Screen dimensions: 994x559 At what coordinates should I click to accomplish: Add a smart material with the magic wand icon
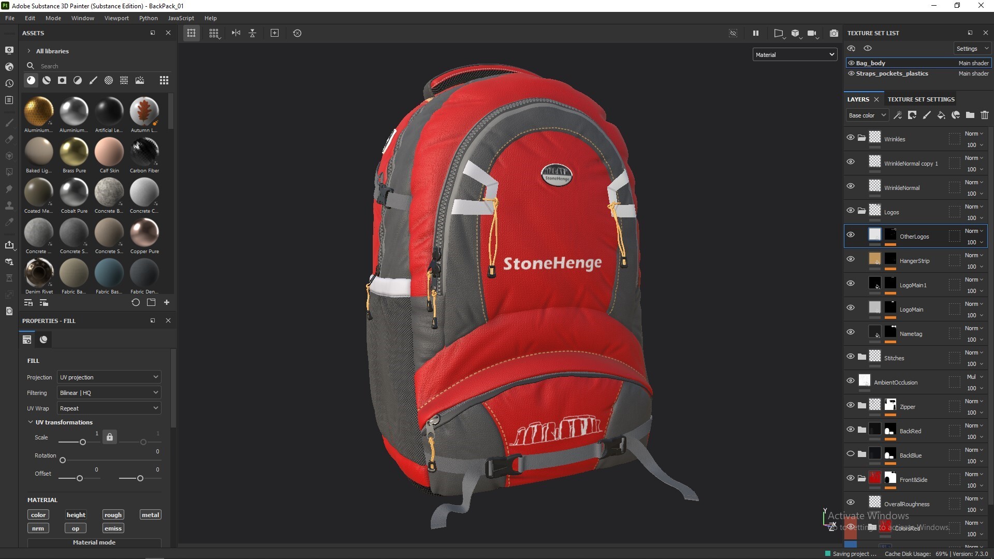[x=898, y=115]
